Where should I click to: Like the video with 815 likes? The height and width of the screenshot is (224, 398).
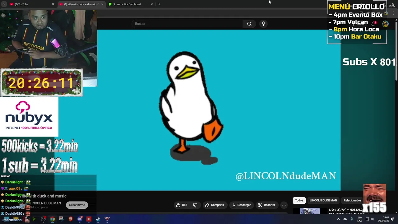[182, 205]
